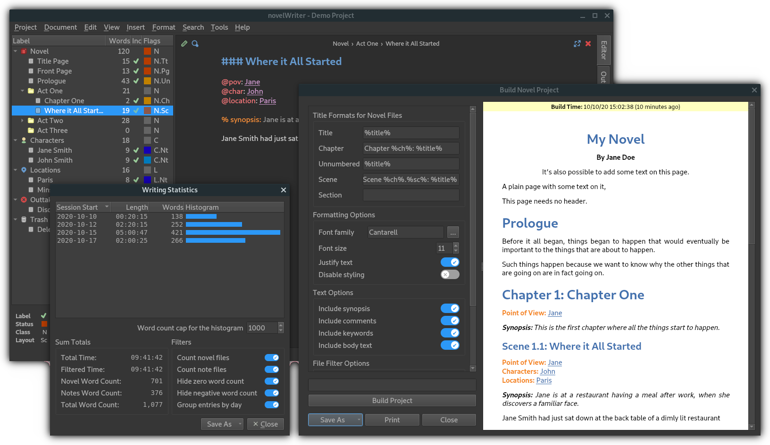Open the Build dialog Save As dropdown
Screen dimensions: 770x445
point(359,420)
